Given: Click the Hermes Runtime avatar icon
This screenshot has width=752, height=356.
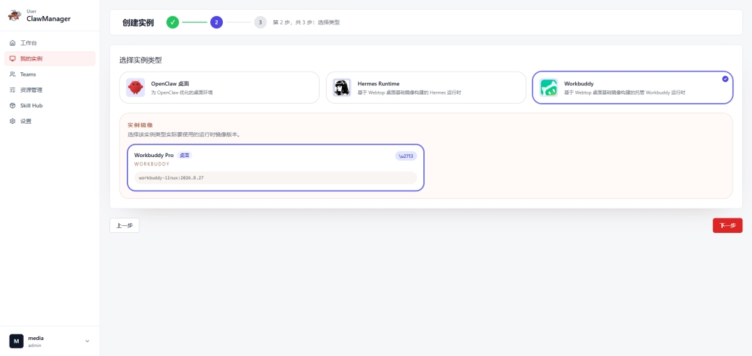Looking at the screenshot, I should tap(342, 88).
